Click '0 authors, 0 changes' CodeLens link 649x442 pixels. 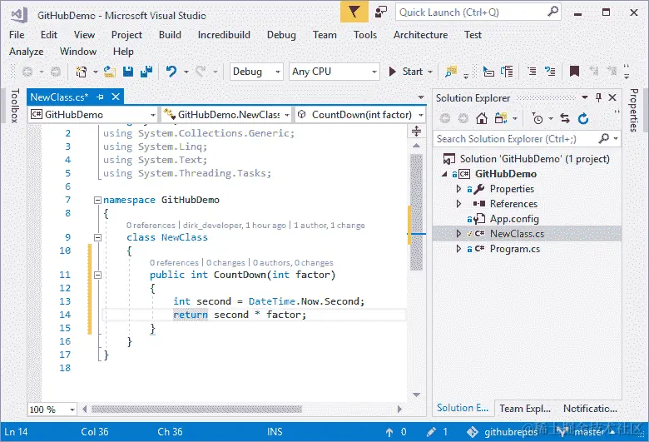pos(293,263)
